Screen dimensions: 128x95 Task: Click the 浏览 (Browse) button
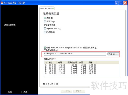[113, 54]
